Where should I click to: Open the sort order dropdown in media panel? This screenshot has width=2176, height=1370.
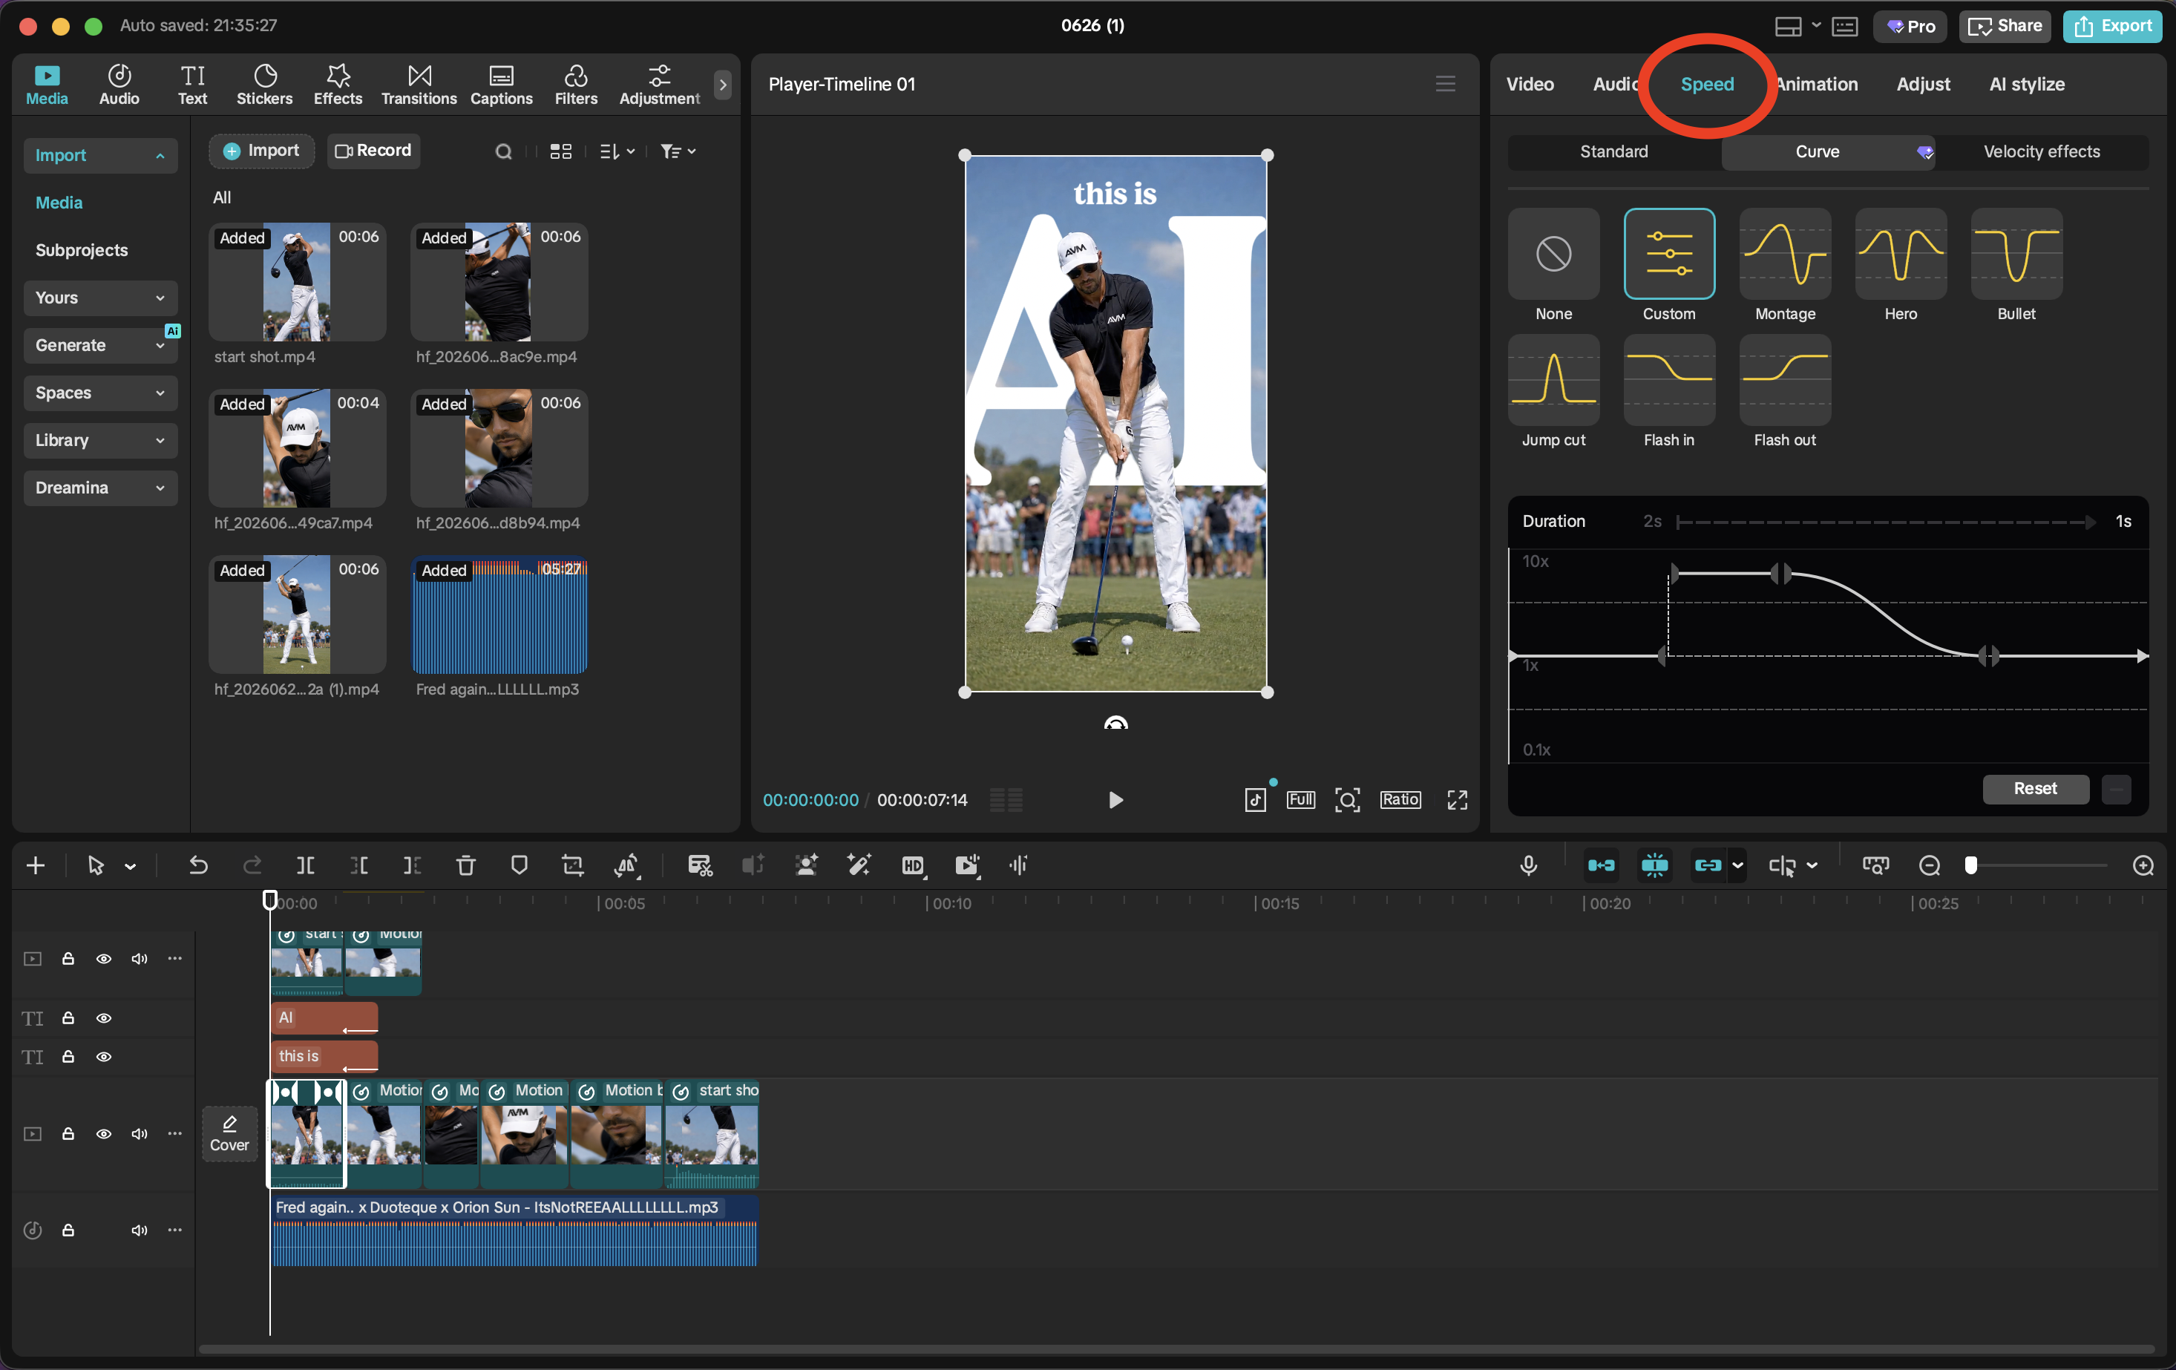point(617,152)
